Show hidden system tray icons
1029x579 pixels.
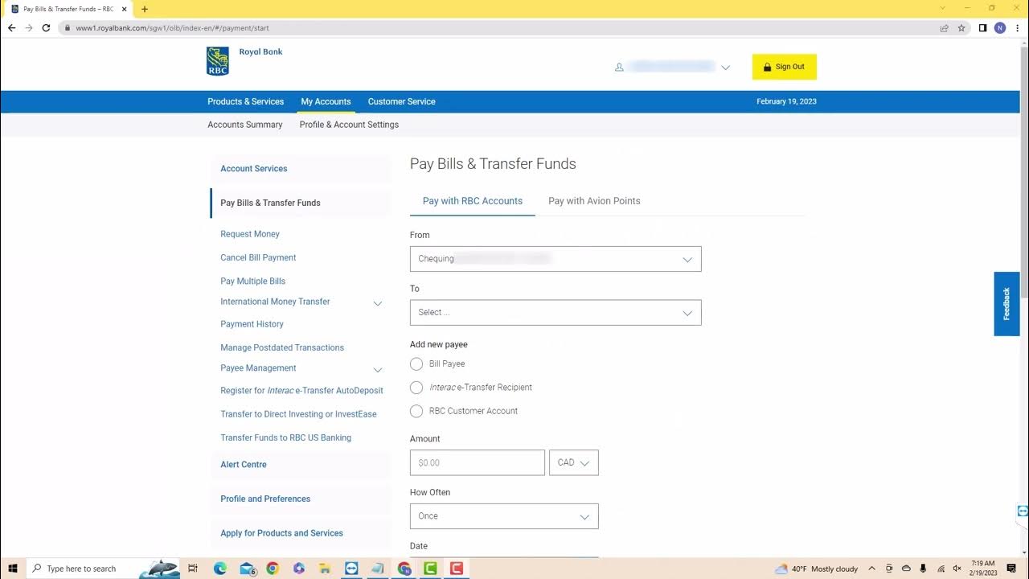point(872,569)
